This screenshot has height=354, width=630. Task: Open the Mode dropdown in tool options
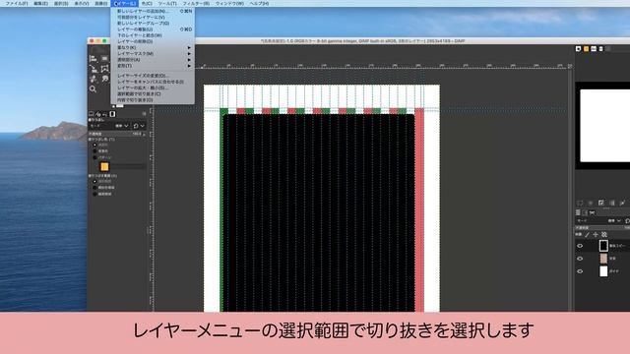122,126
